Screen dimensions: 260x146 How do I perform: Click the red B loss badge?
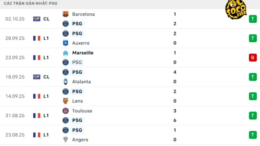click(x=253, y=57)
